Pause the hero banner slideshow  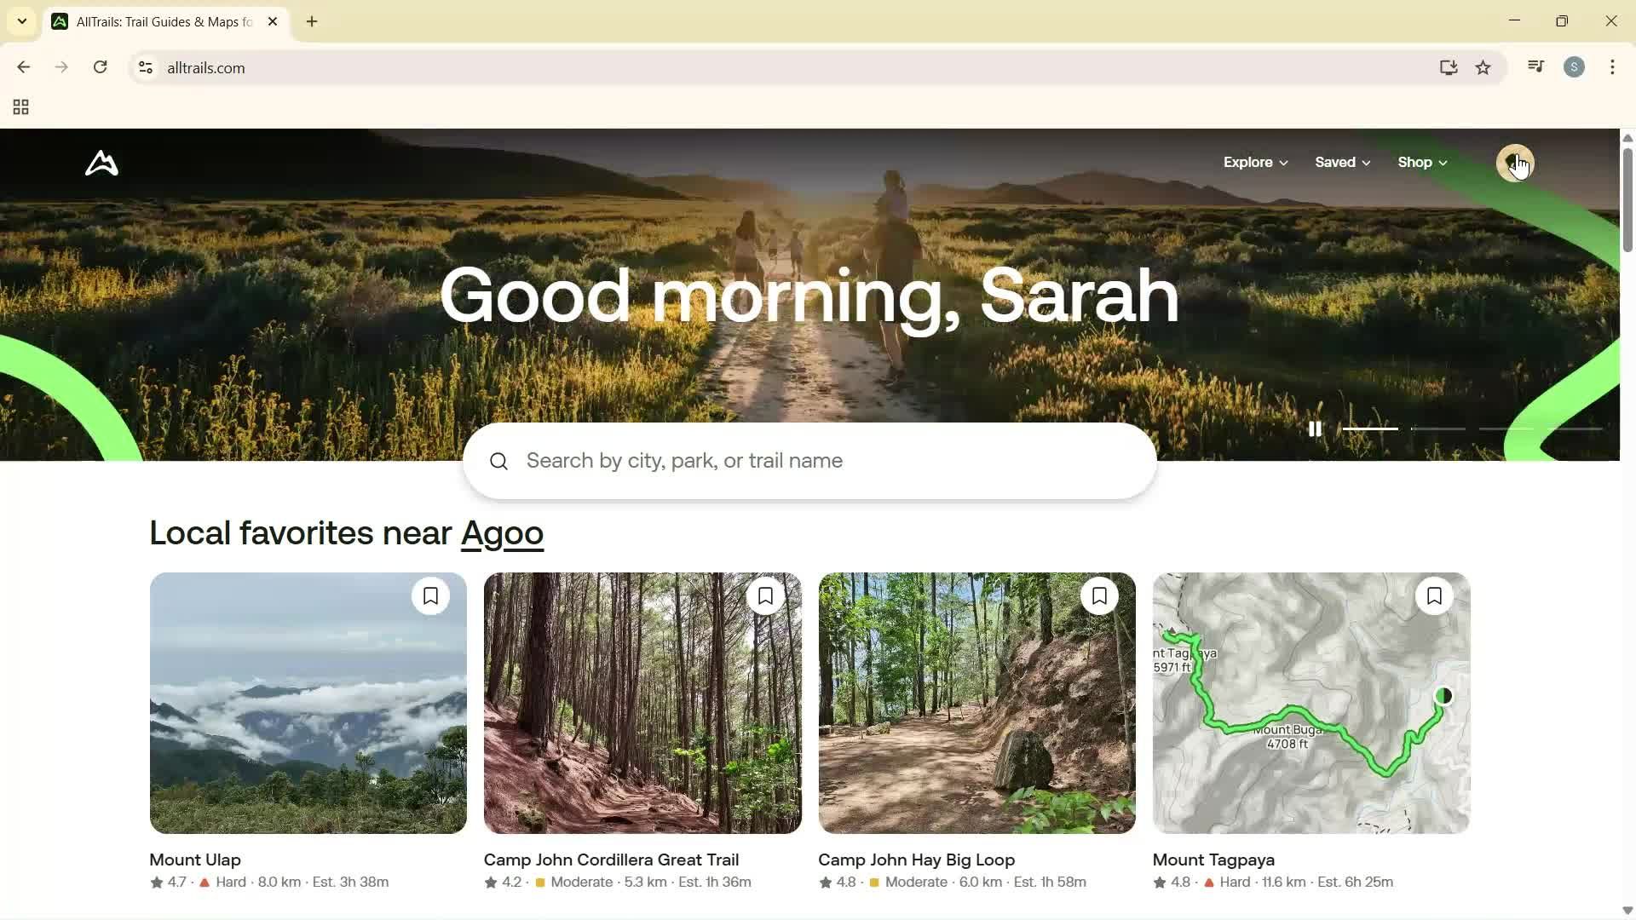(x=1315, y=428)
